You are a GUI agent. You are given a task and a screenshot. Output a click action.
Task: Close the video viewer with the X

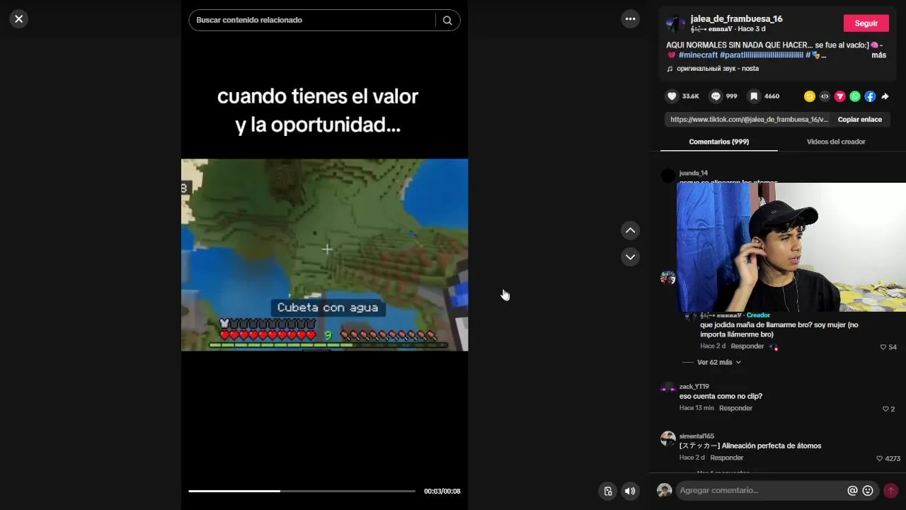(x=19, y=19)
